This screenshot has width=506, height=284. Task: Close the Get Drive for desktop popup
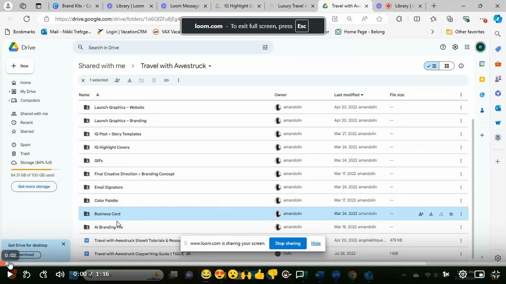pos(63,244)
